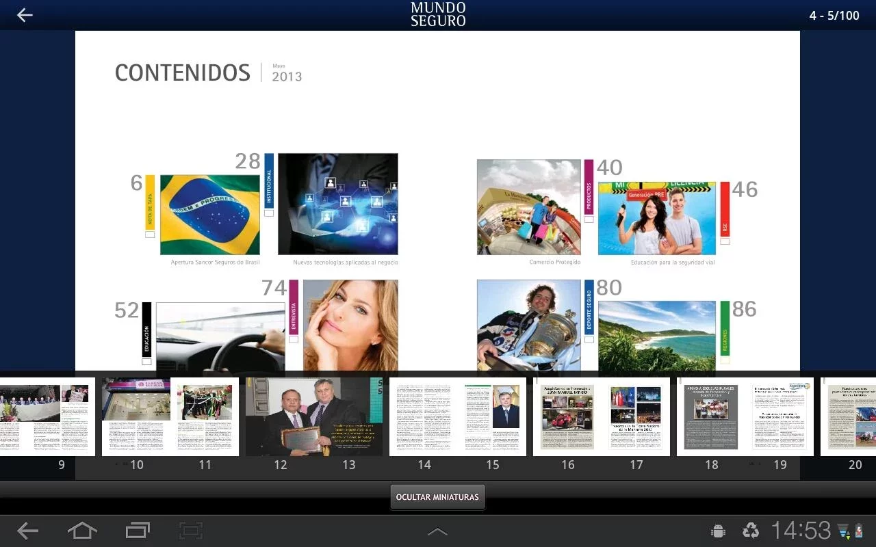This screenshot has height=547, width=876.
Task: Open the Educación steering wheel image
Action: 220,336
